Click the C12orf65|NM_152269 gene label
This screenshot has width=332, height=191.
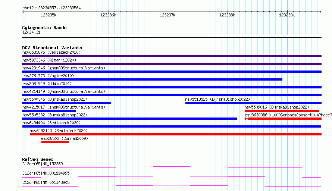pos(43,164)
